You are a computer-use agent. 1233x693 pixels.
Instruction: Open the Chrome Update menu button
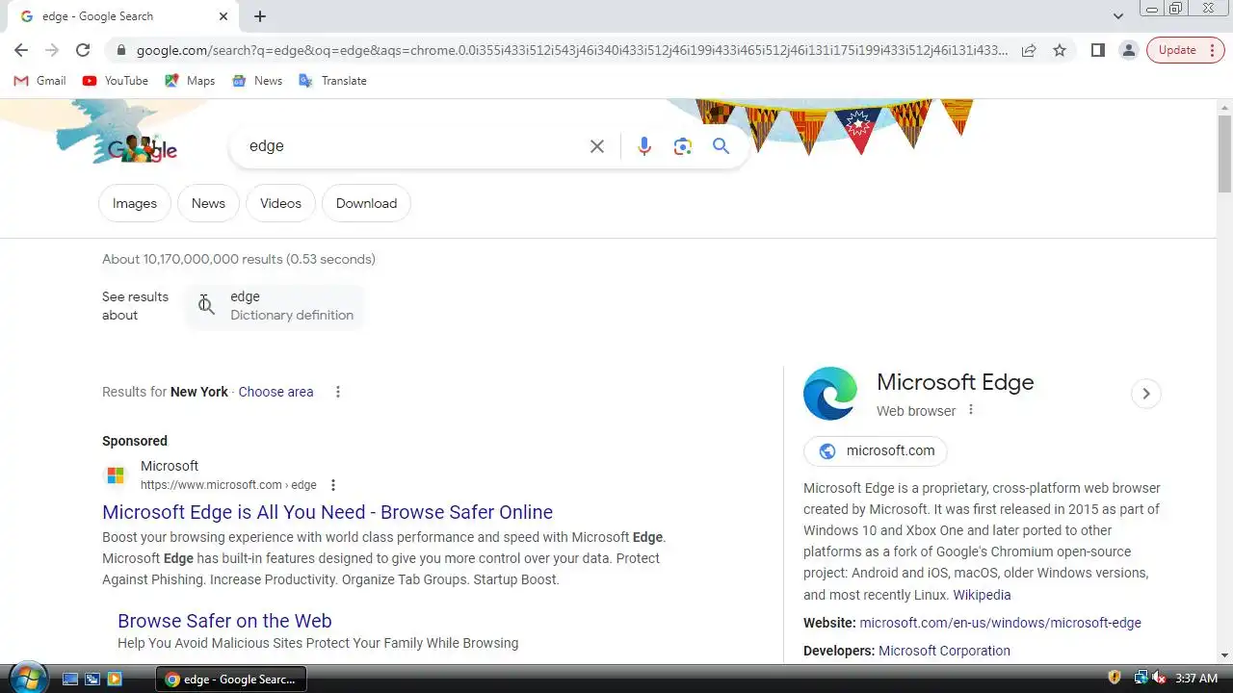pyautogui.click(x=1186, y=50)
